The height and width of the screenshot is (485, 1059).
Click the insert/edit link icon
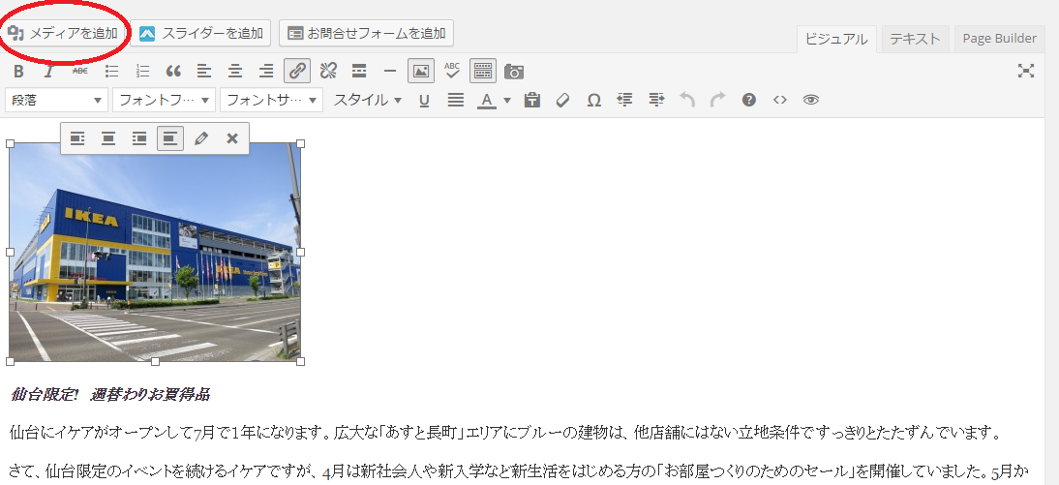pos(297,71)
